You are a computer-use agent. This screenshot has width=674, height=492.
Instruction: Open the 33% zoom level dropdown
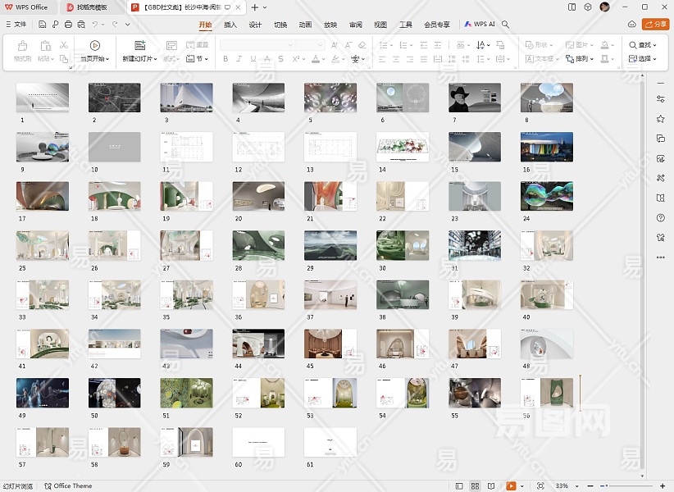point(565,486)
